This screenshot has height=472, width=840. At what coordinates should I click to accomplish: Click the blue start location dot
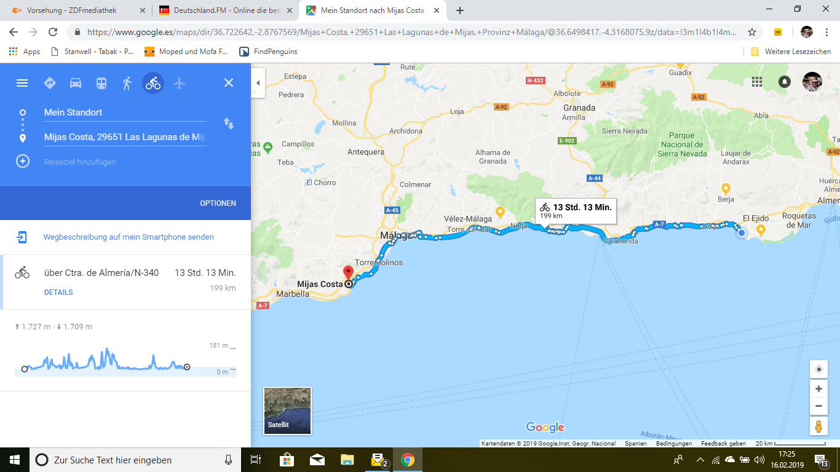[x=742, y=232]
